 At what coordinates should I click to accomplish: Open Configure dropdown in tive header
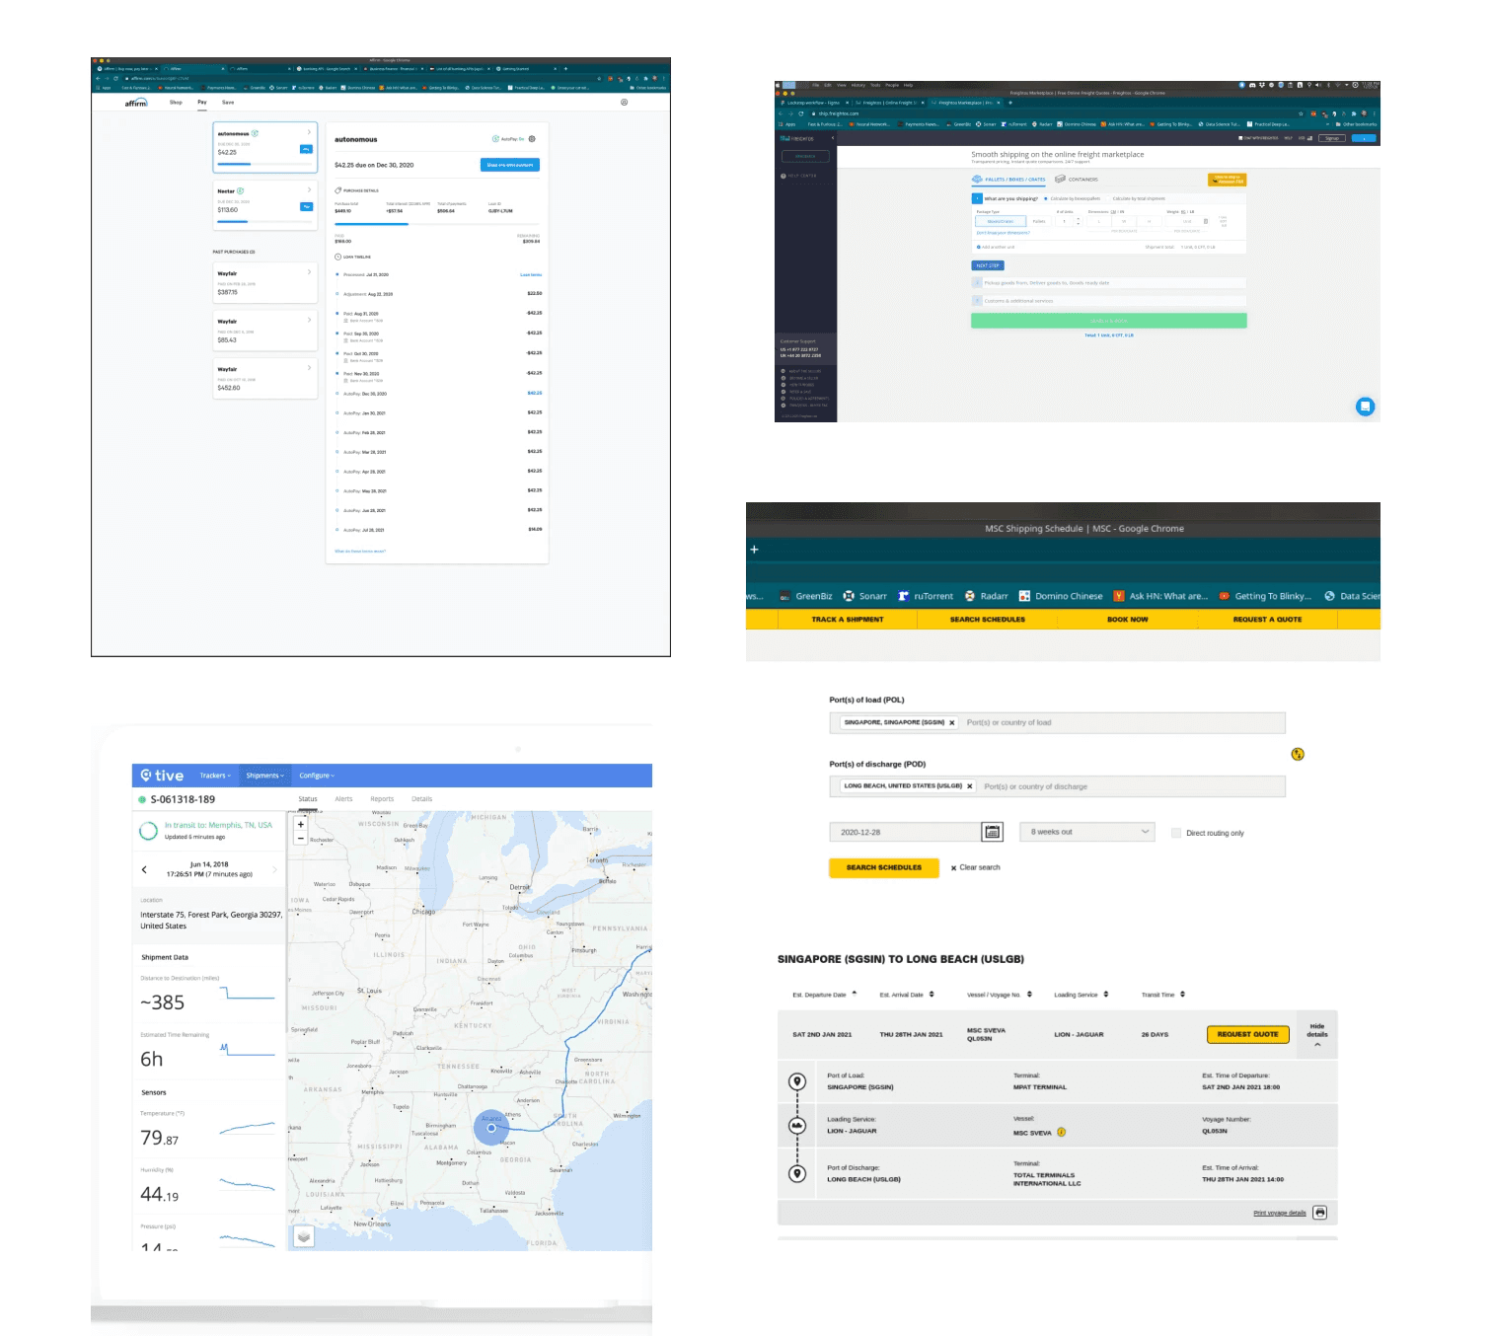pyautogui.click(x=317, y=776)
